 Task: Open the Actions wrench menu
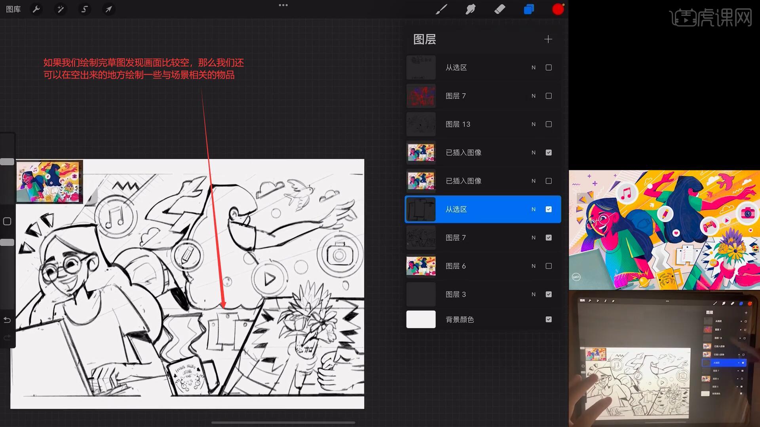pyautogui.click(x=36, y=9)
